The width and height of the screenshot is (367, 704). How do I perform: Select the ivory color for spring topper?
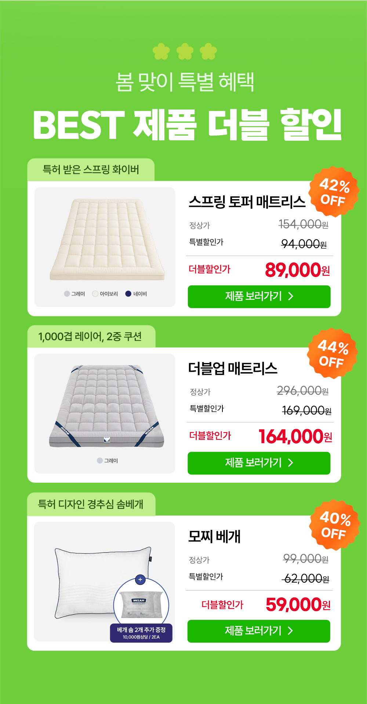tap(95, 294)
